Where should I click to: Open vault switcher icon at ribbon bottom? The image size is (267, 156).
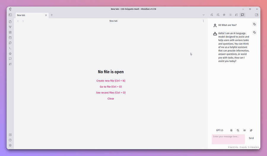10,135
